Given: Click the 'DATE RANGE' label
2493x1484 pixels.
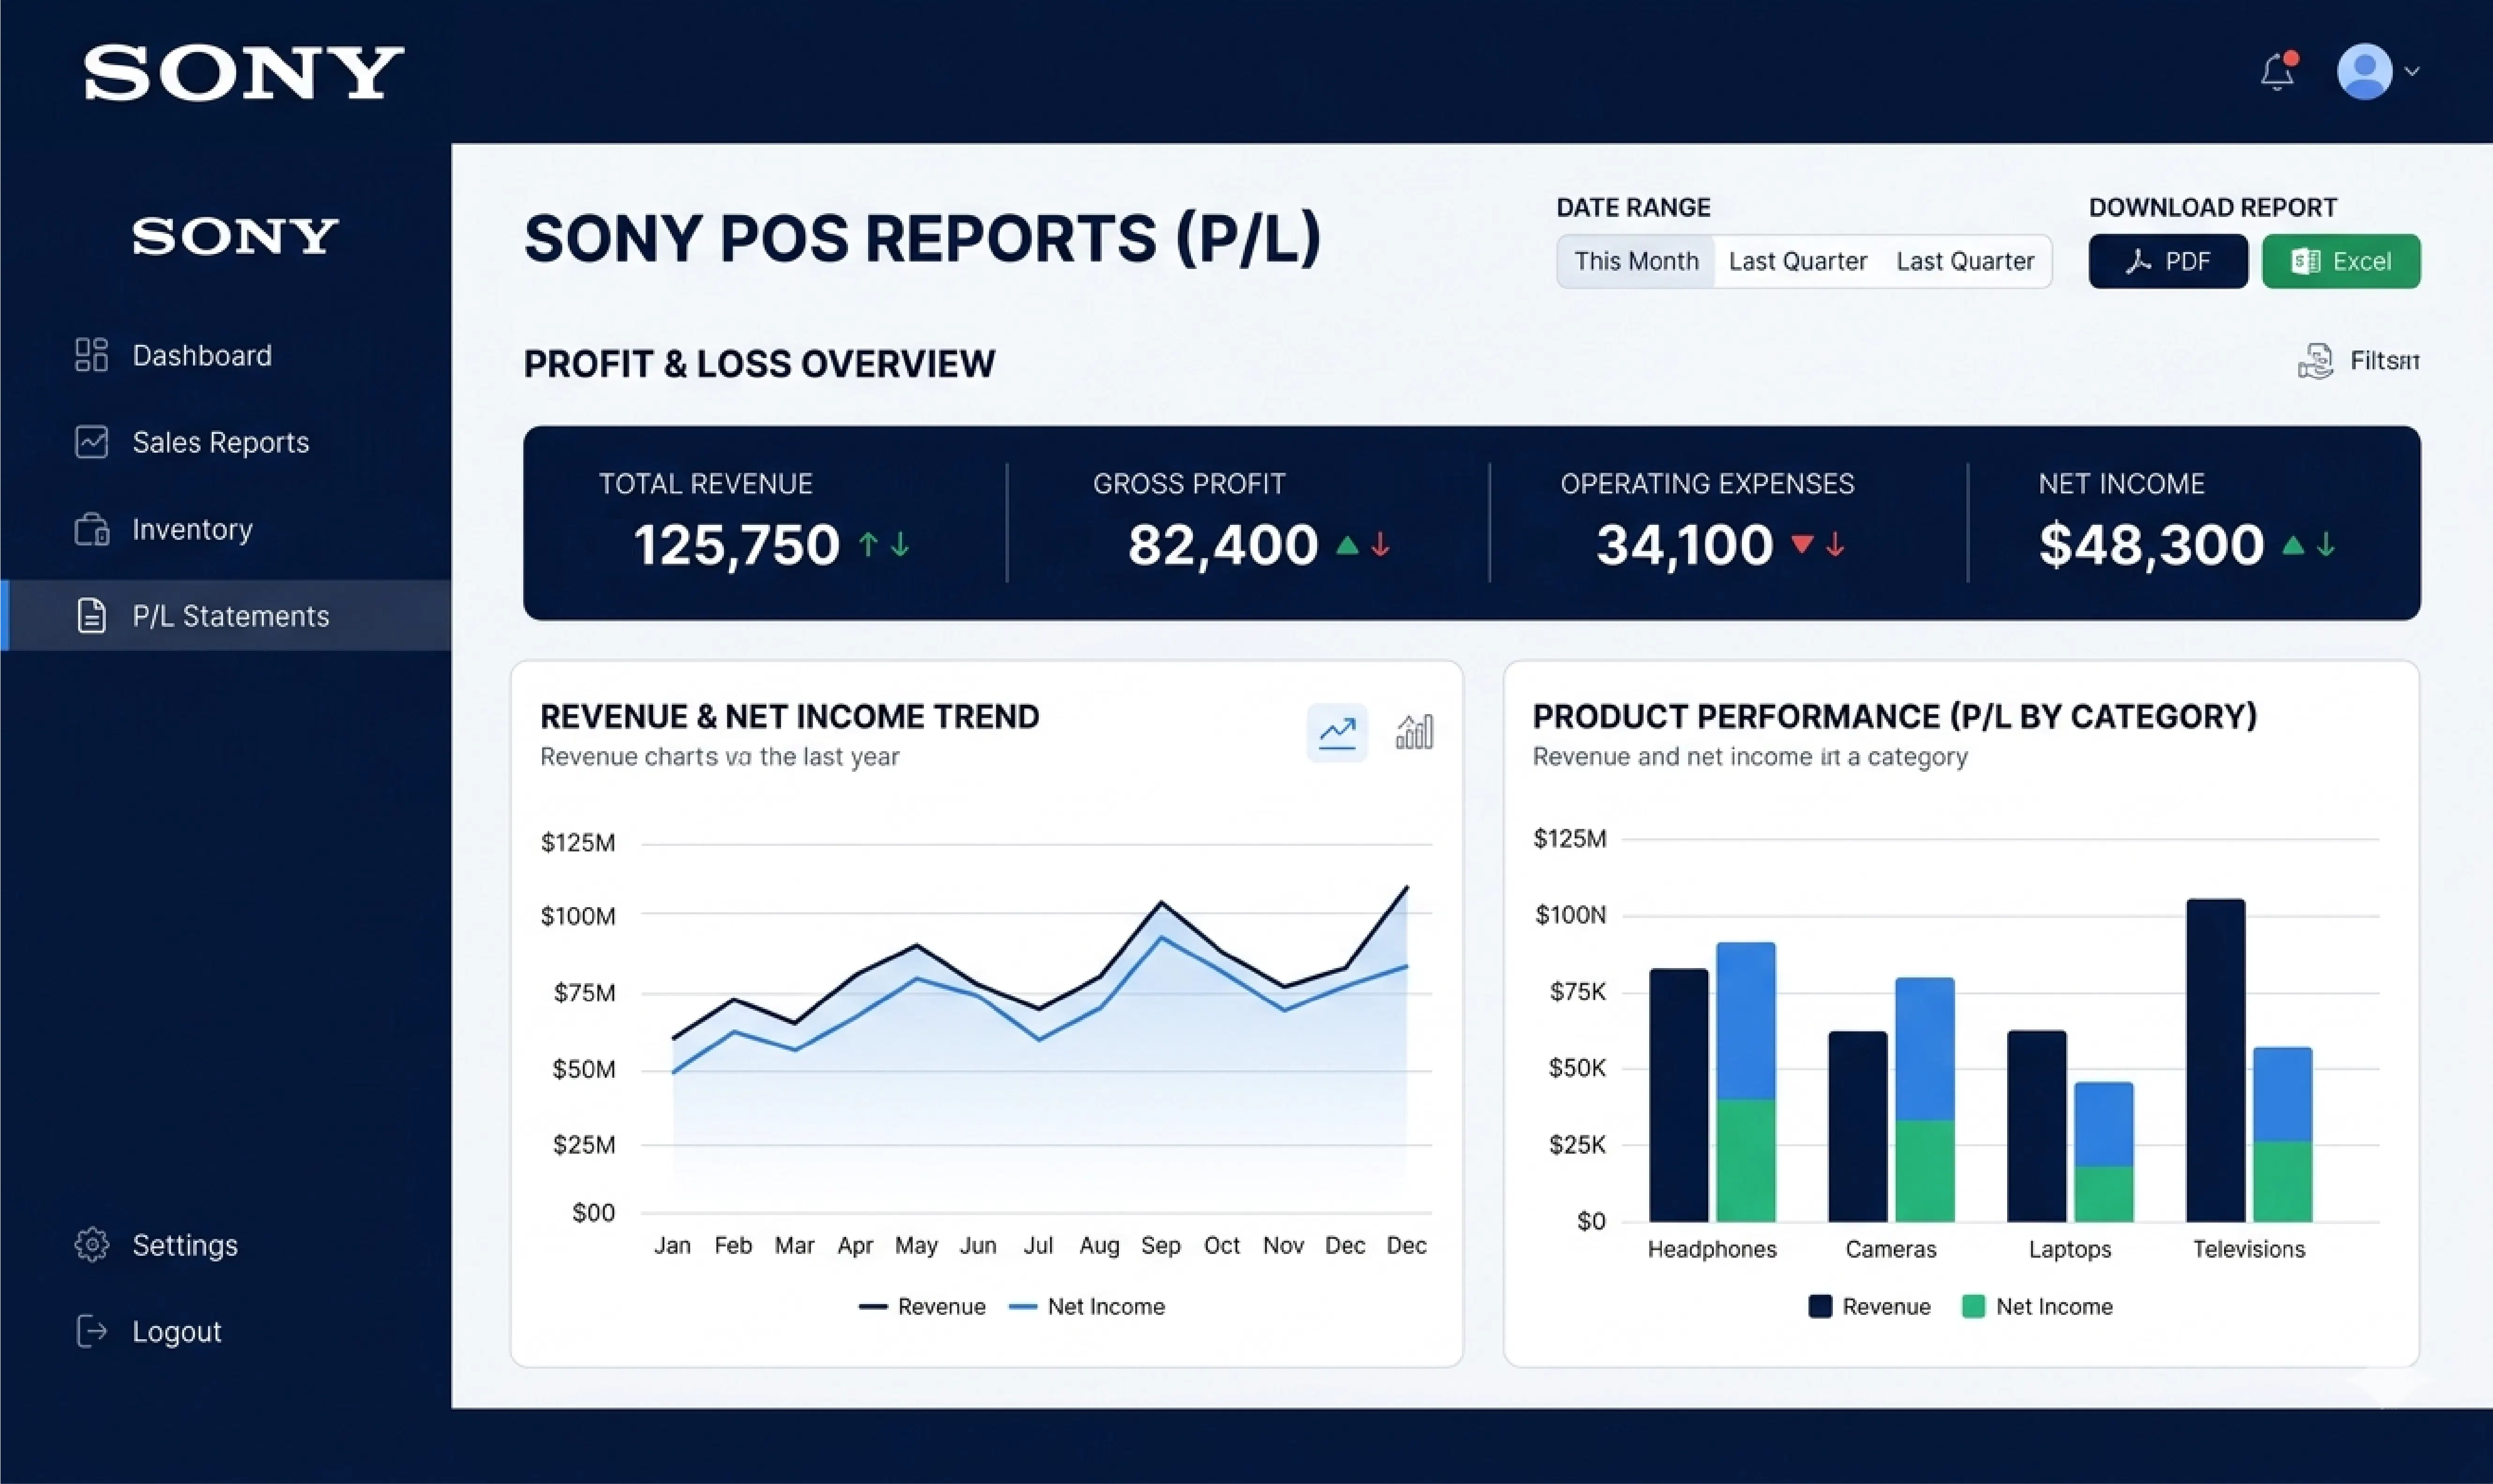Looking at the screenshot, I should (1633, 208).
